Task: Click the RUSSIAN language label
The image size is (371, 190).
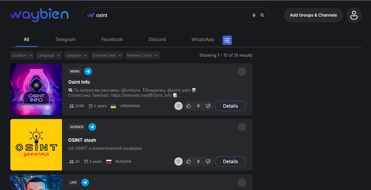Action: click(x=123, y=161)
